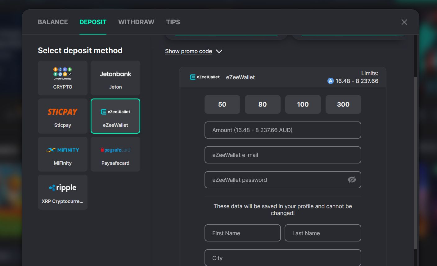Pick Paysafecard deposit method
This screenshot has height=266, width=437.
click(x=115, y=154)
